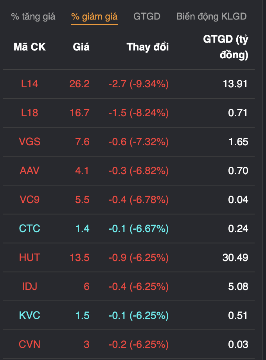
Task: Click the Thay đổi column header
Action: pos(147,47)
